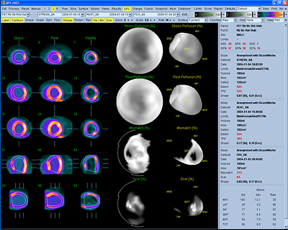Toggle the Label button
This screenshot has width=288, height=230.
(x=5, y=20)
